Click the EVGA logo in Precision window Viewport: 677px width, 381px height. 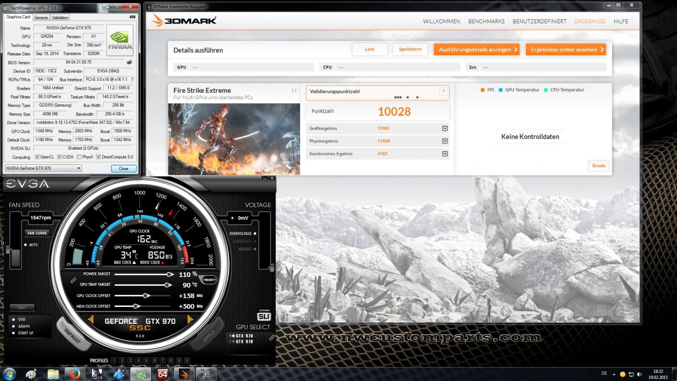pos(27,184)
